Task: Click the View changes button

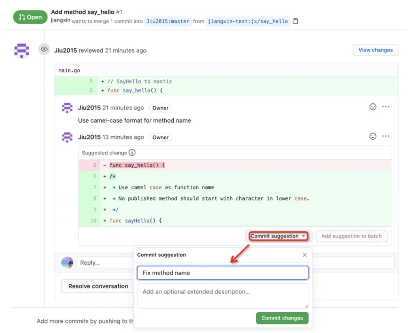Action: pyautogui.click(x=375, y=50)
